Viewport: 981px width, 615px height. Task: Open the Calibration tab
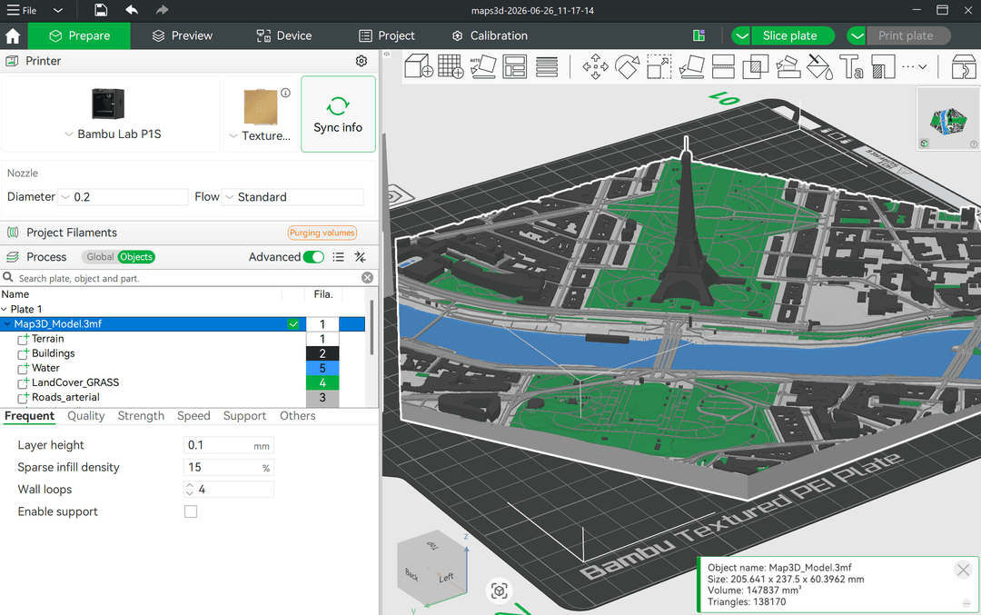click(490, 35)
